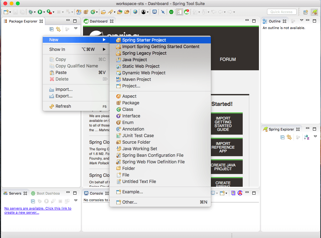
Task: Click the Debug bug toolbar icon
Action: 31,12
